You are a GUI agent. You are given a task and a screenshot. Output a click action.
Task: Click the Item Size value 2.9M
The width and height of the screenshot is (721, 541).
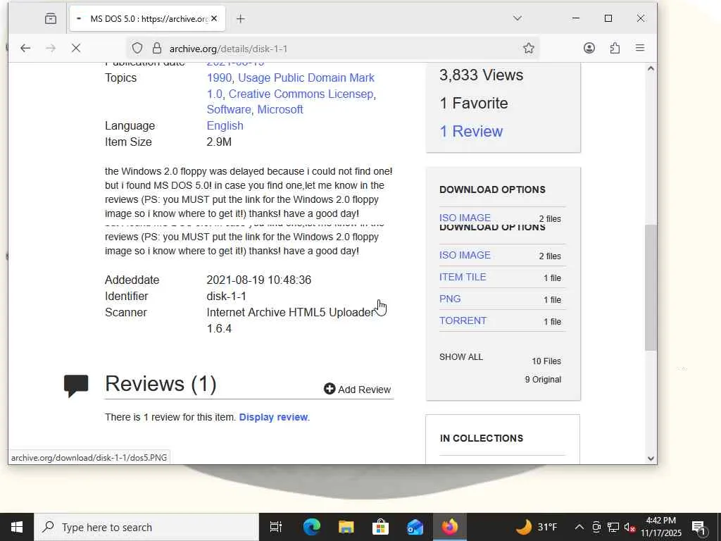pyautogui.click(x=219, y=142)
